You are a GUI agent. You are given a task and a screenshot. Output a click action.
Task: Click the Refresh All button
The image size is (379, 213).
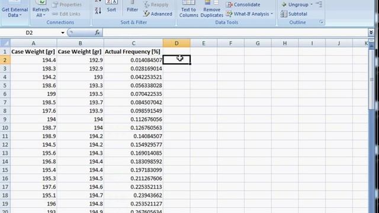point(41,9)
